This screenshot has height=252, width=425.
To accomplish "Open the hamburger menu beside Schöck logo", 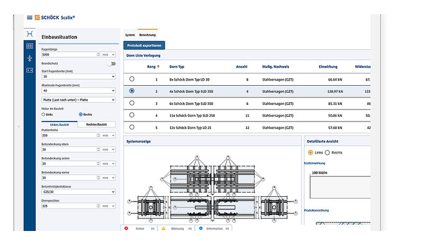I will (x=29, y=18).
